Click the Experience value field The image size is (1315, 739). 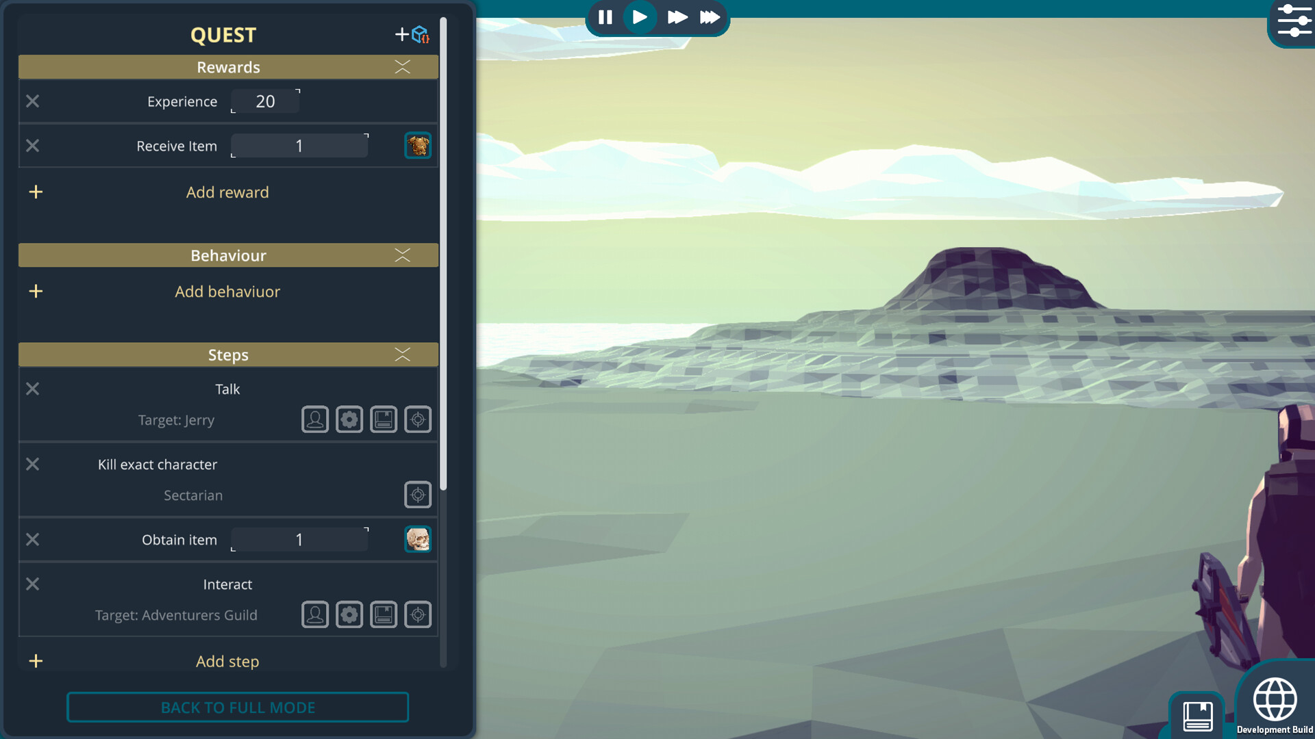pyautogui.click(x=266, y=101)
